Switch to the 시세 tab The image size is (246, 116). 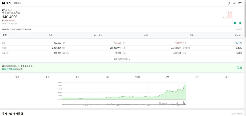coord(146,35)
